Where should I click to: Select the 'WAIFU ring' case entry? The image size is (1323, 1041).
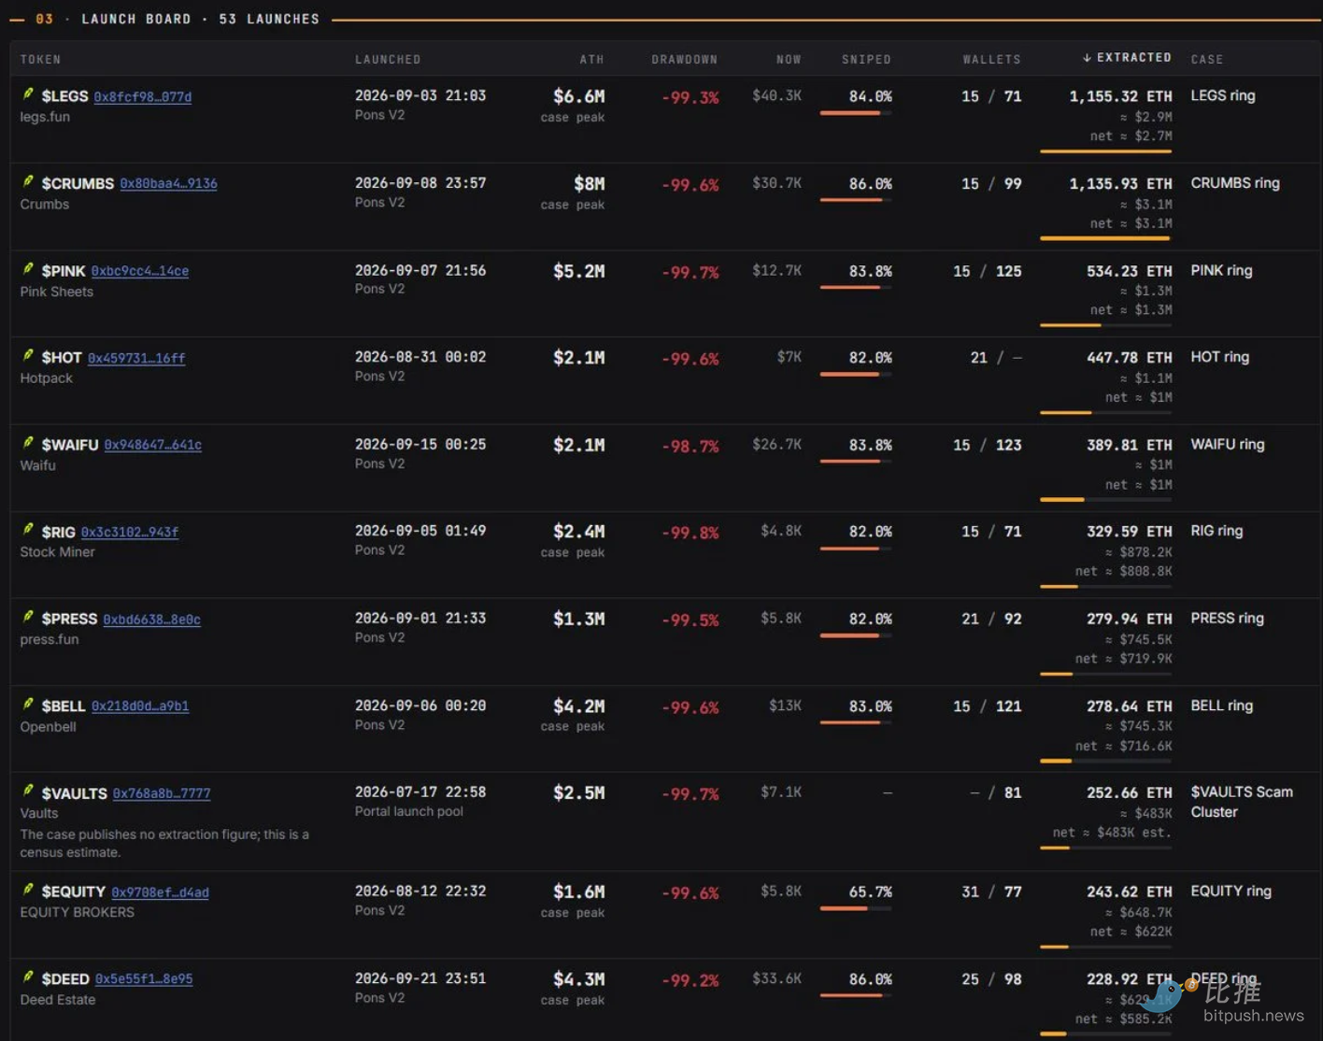click(x=1228, y=445)
